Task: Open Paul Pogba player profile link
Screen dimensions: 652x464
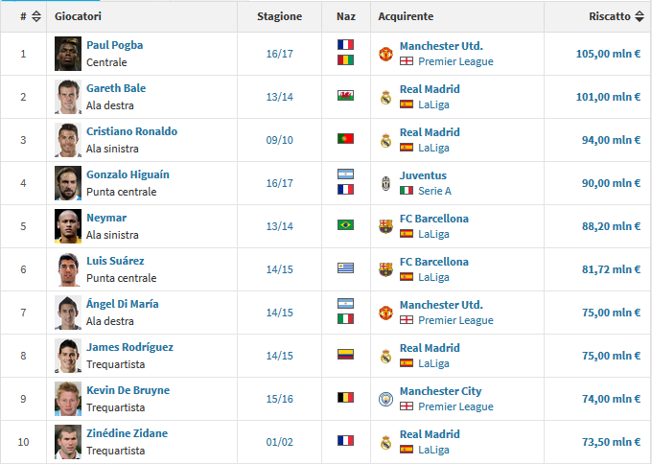Action: 114,45
